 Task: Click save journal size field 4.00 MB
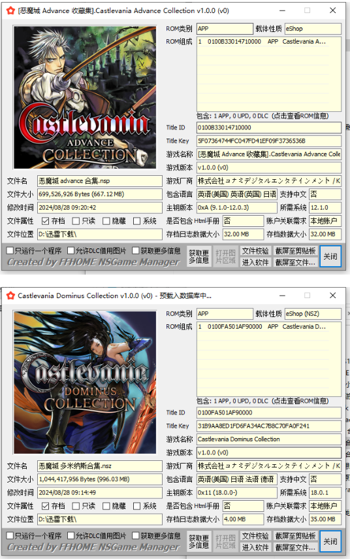pos(243,519)
